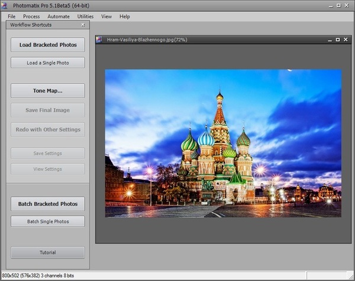Expand the View menu
Image resolution: width=355 pixels, height=281 pixels.
pyautogui.click(x=106, y=17)
